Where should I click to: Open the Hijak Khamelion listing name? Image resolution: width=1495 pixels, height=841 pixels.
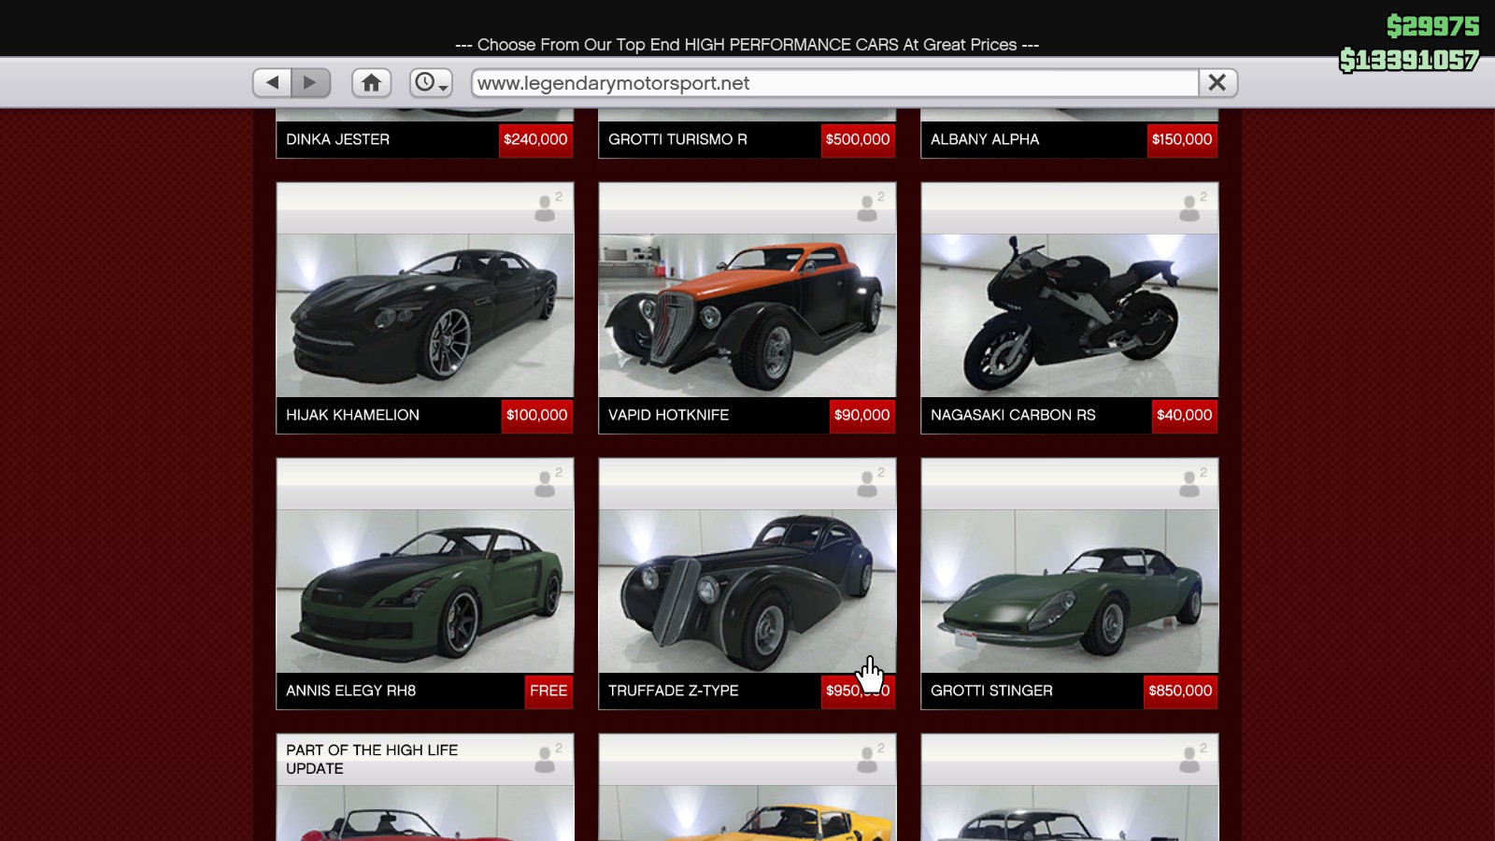[352, 415]
